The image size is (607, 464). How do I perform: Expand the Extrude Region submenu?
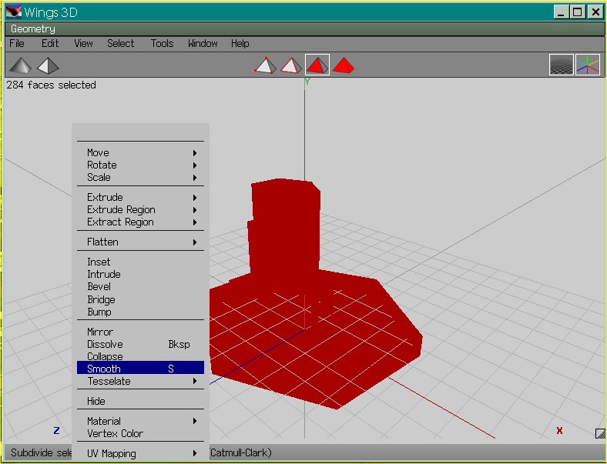[x=140, y=210]
